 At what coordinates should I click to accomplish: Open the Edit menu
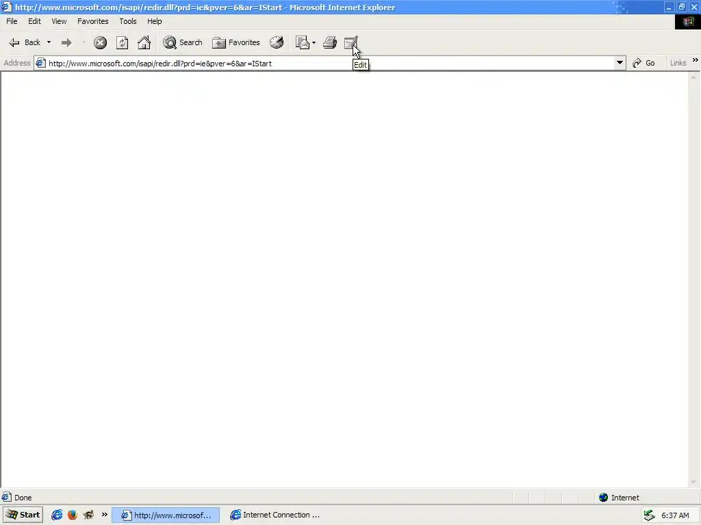[34, 21]
